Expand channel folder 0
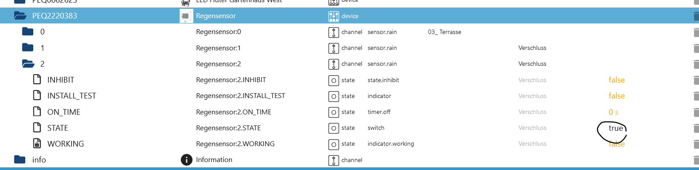 point(28,31)
